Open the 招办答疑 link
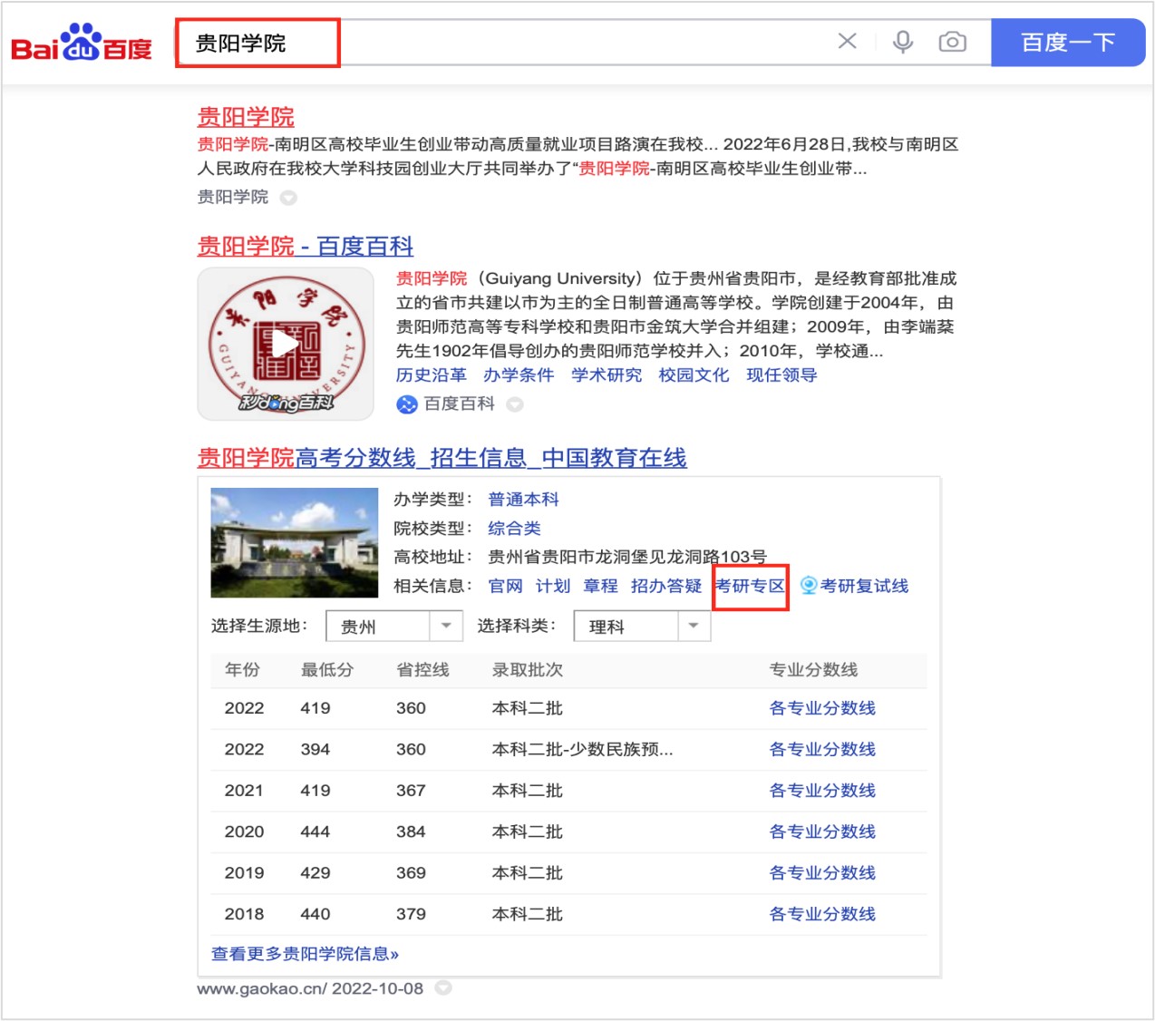 coord(666,586)
